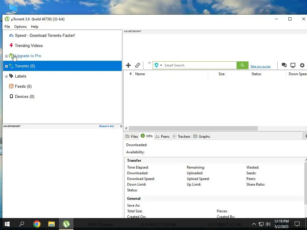Sort by the Name column header

171,74
